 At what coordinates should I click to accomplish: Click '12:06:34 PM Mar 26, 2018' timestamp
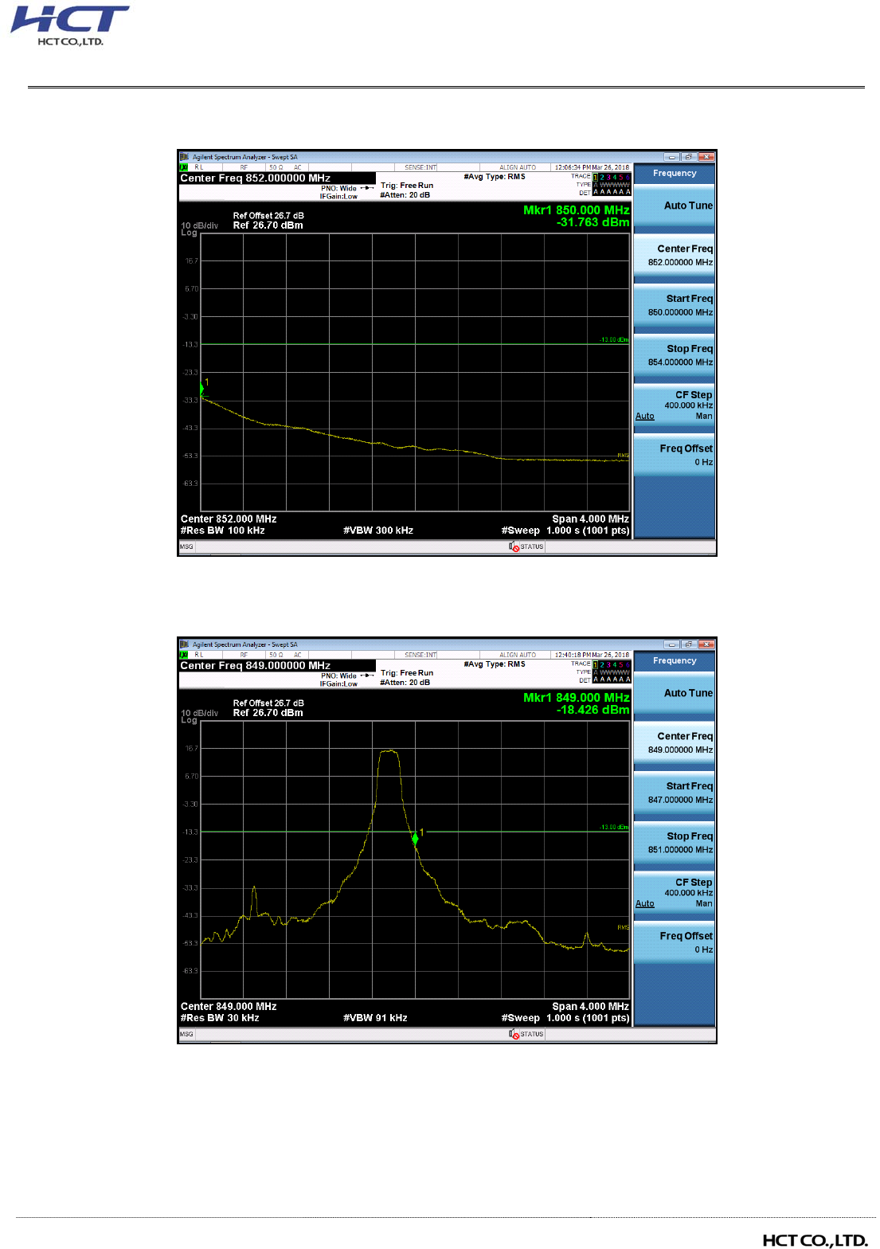point(592,167)
